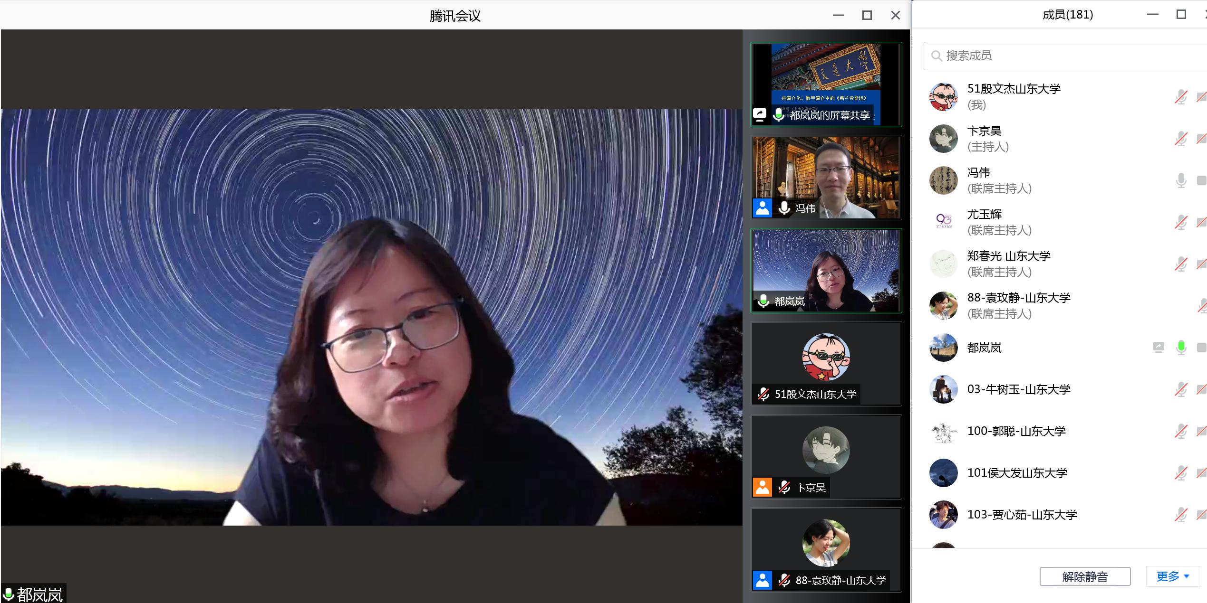
Task: Toggle the microphone in 冯伟 member row
Action: [1181, 180]
